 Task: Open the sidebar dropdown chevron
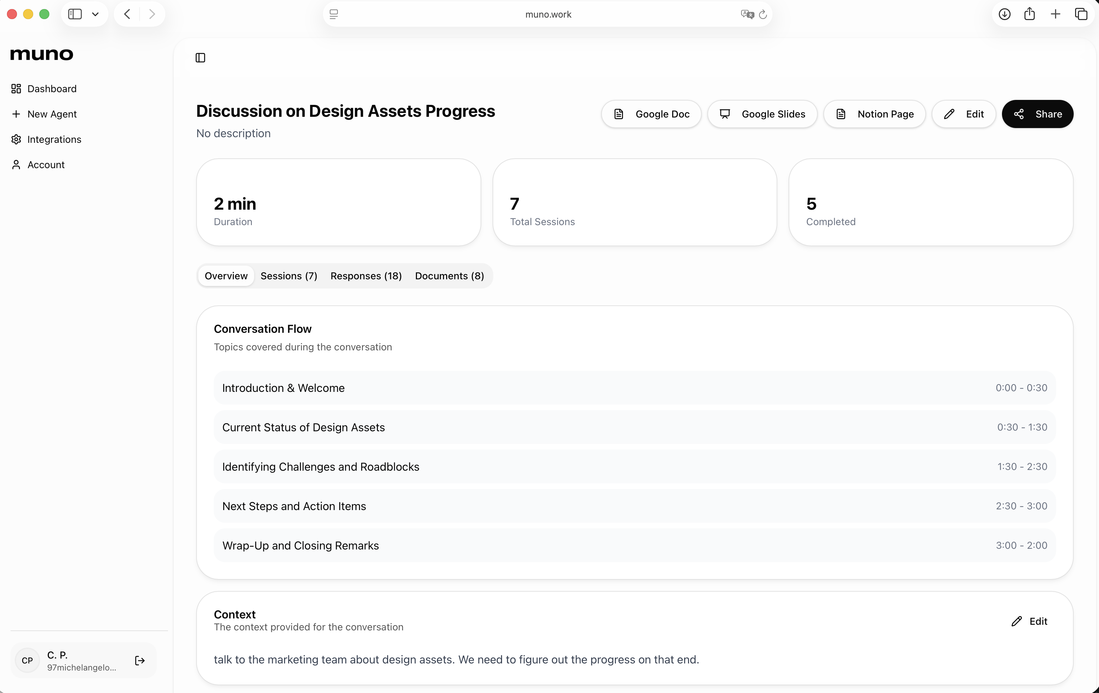pyautogui.click(x=95, y=14)
